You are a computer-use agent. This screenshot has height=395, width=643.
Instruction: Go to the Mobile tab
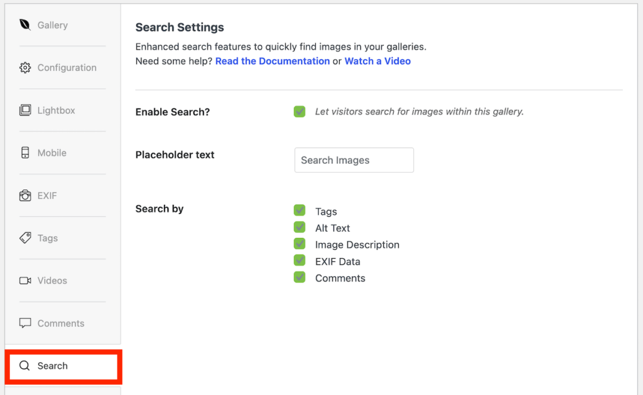[51, 153]
